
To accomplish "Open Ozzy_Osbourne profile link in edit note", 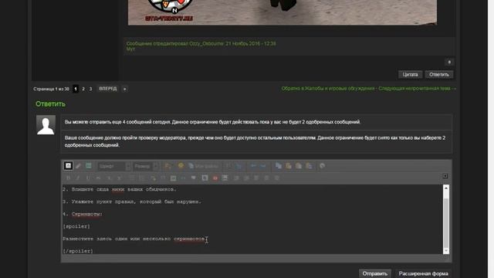I will coord(206,43).
